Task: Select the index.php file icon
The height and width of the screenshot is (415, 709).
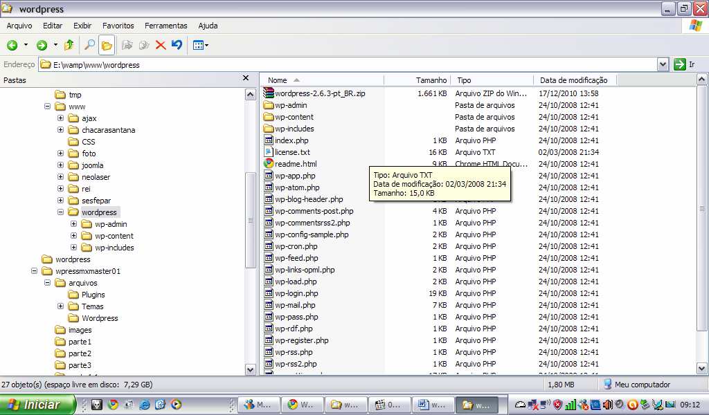Action: point(269,140)
